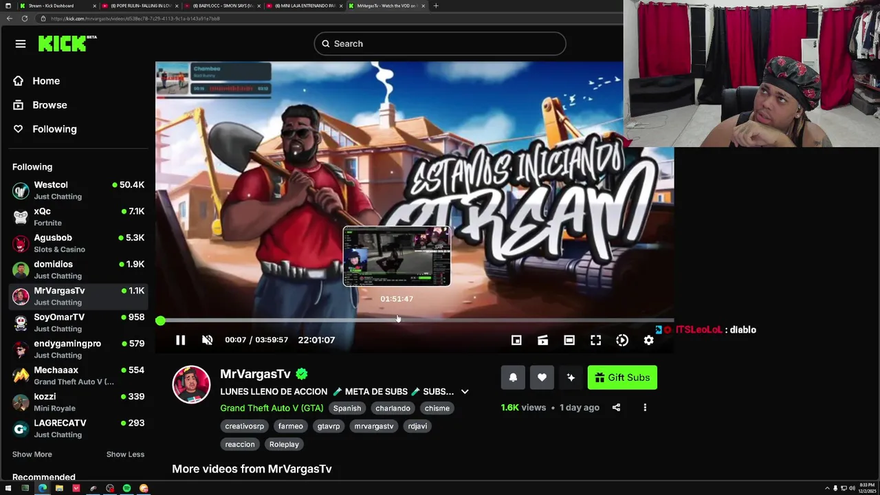Click the green playhead progress handle
Image resolution: width=880 pixels, height=495 pixels.
[x=160, y=320]
